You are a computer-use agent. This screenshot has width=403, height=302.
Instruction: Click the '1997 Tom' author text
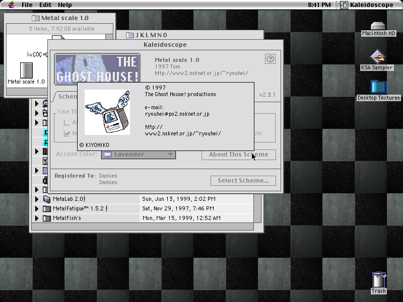pos(167,66)
